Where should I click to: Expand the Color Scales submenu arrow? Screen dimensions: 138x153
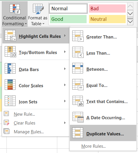65,85
